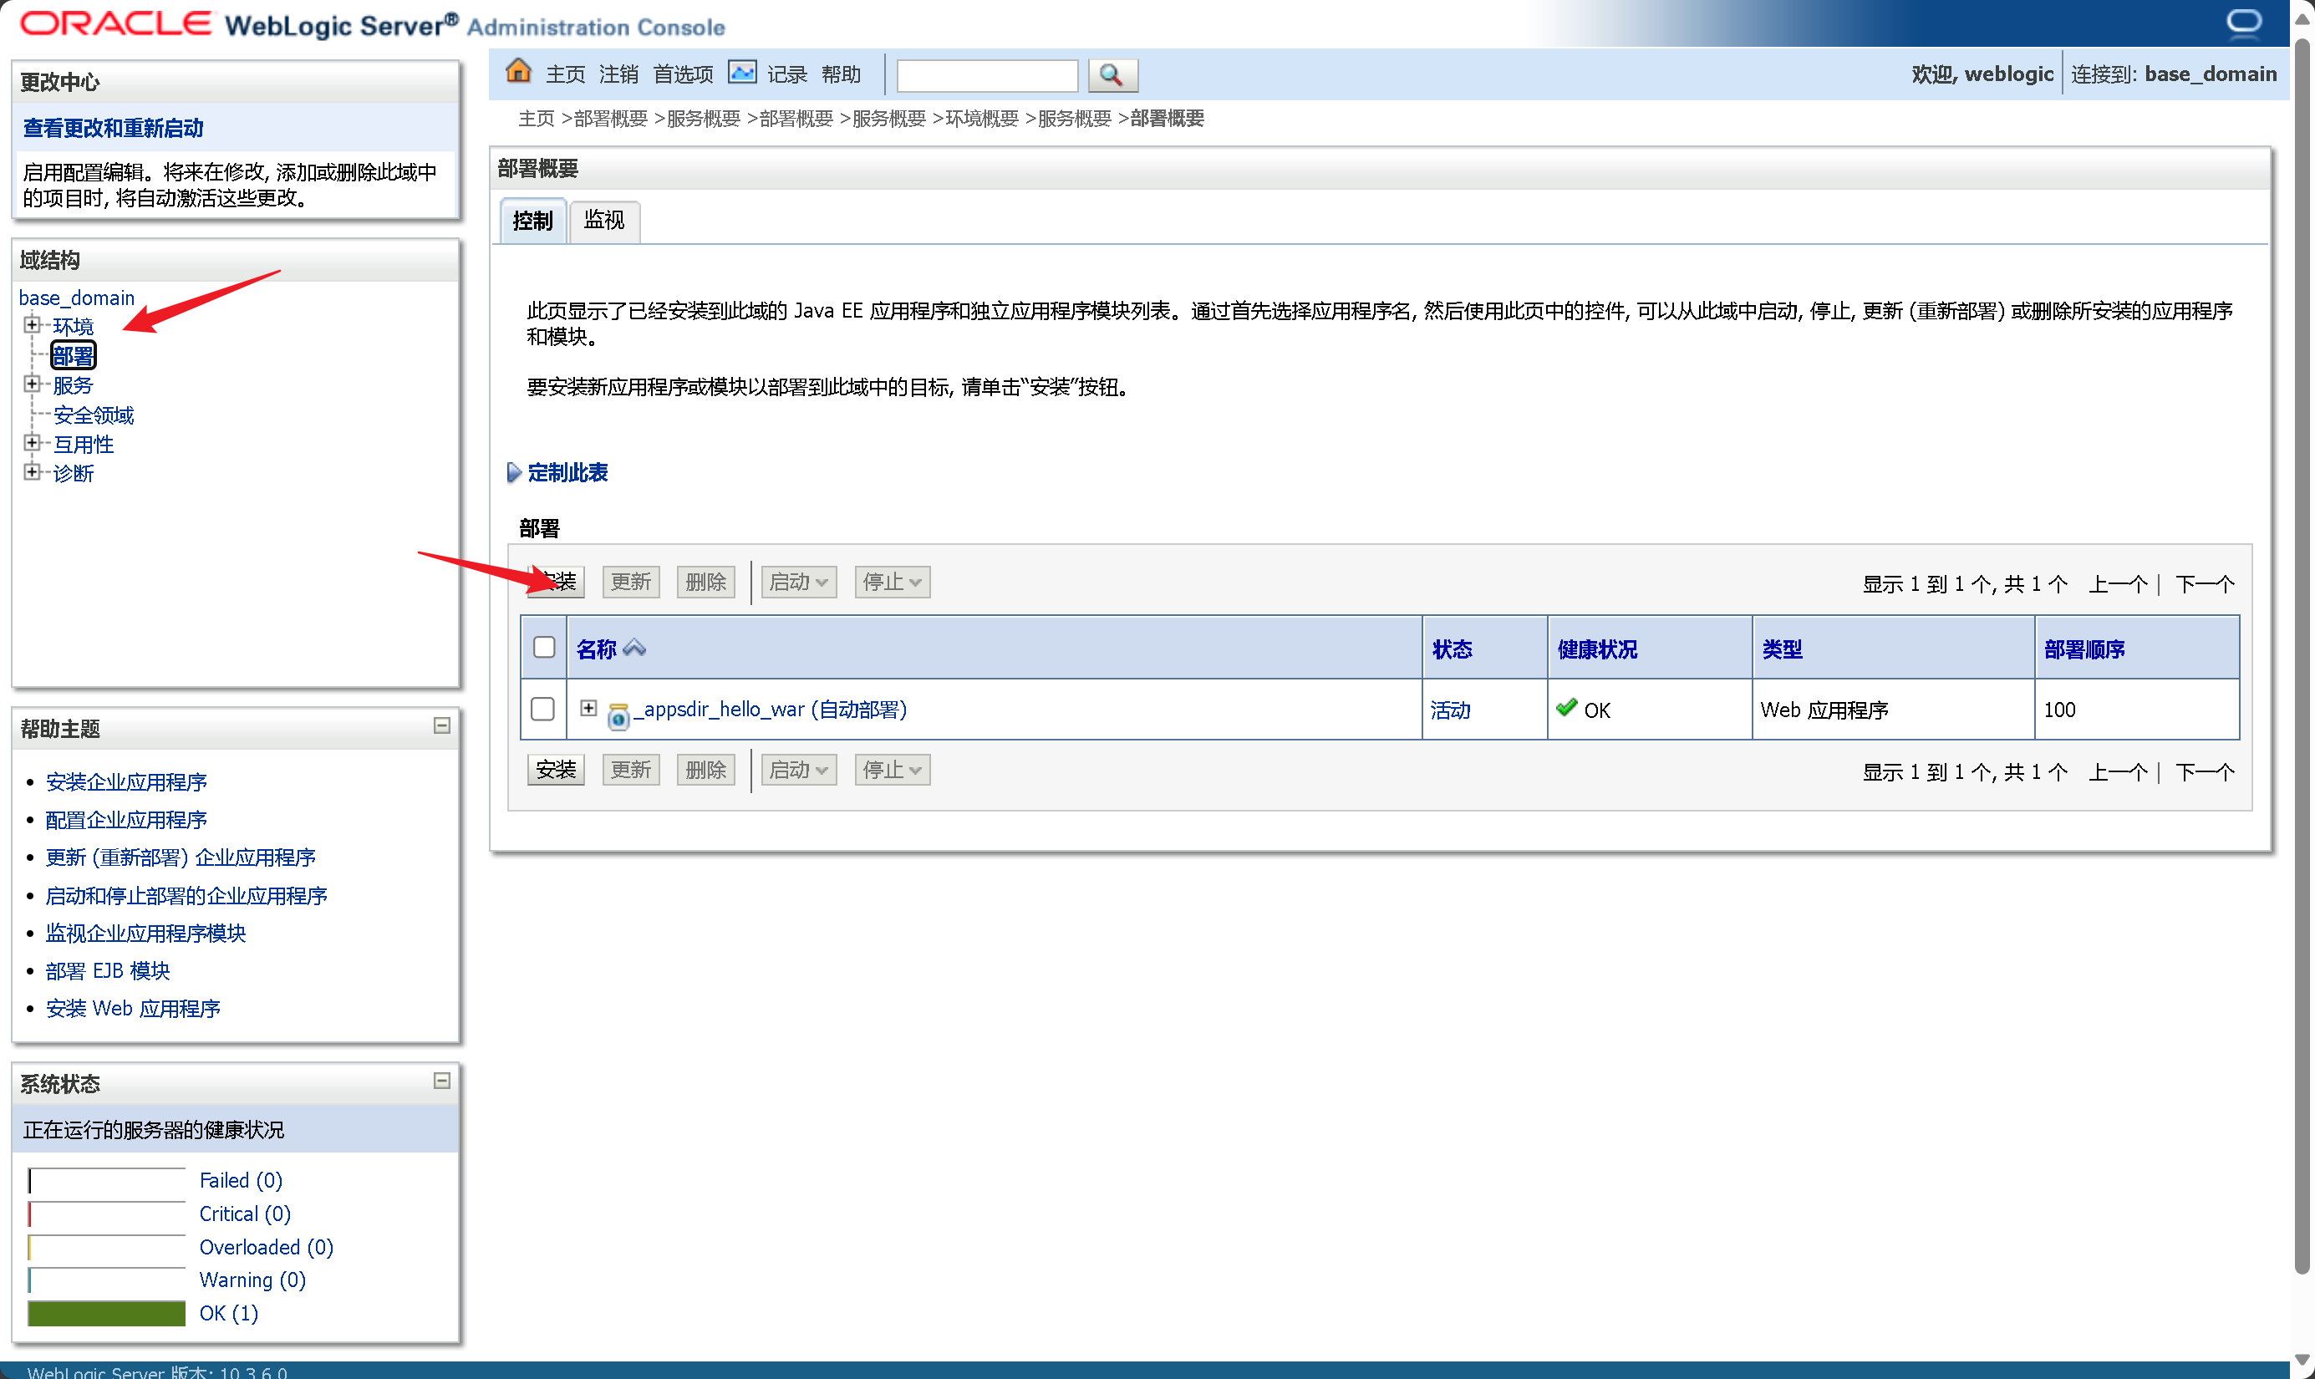Viewport: 2315px width, 1379px height.
Task: Click the home icon in toolbar
Action: pos(518,72)
